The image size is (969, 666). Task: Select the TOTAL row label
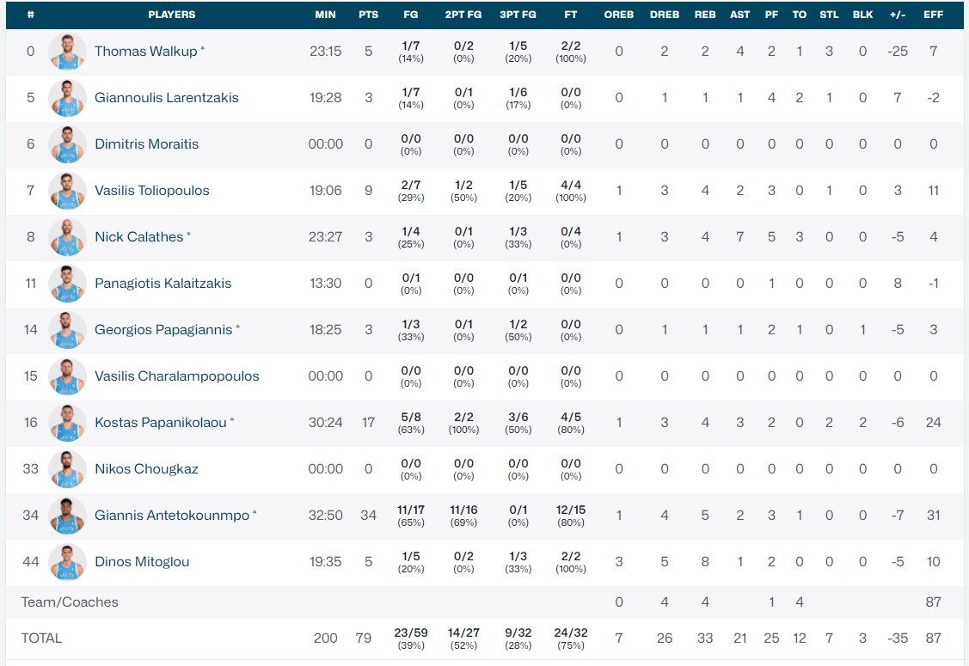click(x=41, y=639)
